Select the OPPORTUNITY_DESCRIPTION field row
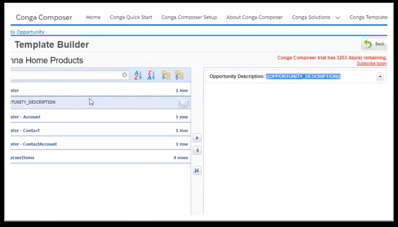Screen dimensions: 398x227 (100, 102)
